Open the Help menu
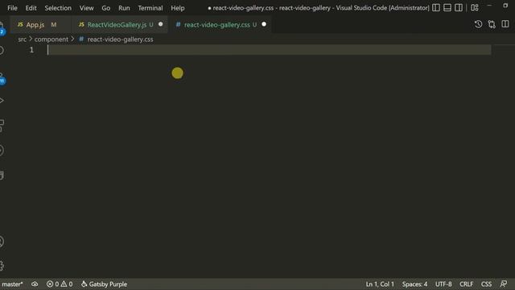 click(177, 8)
